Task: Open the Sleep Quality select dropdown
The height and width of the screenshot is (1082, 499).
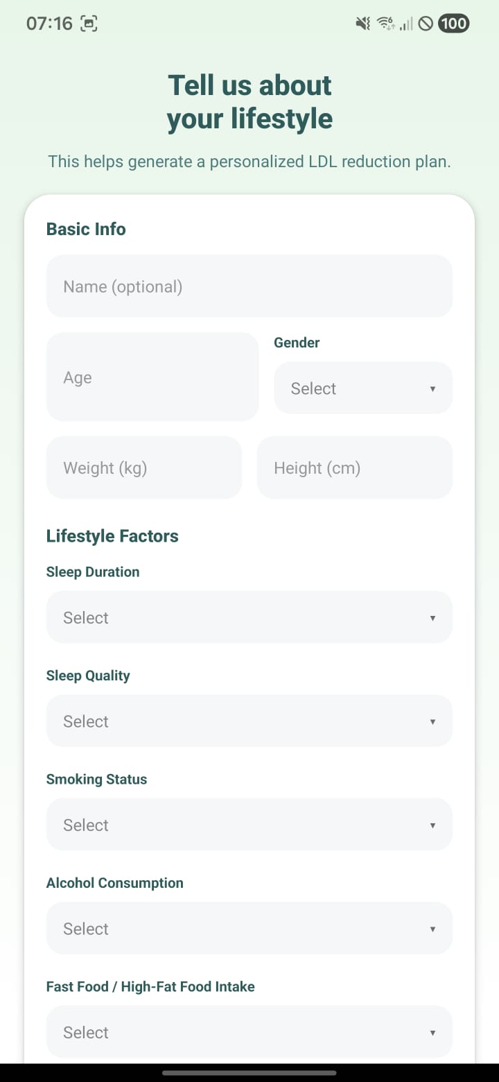Action: coord(249,721)
